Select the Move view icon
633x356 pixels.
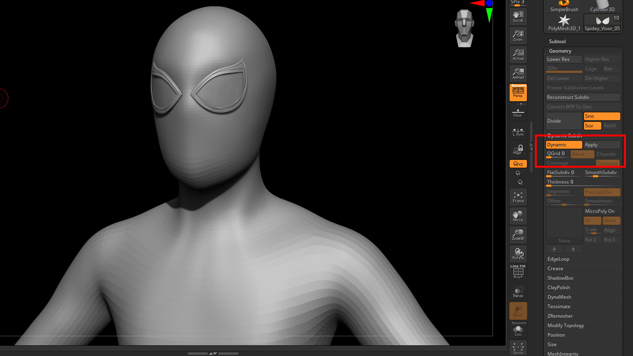(x=518, y=216)
